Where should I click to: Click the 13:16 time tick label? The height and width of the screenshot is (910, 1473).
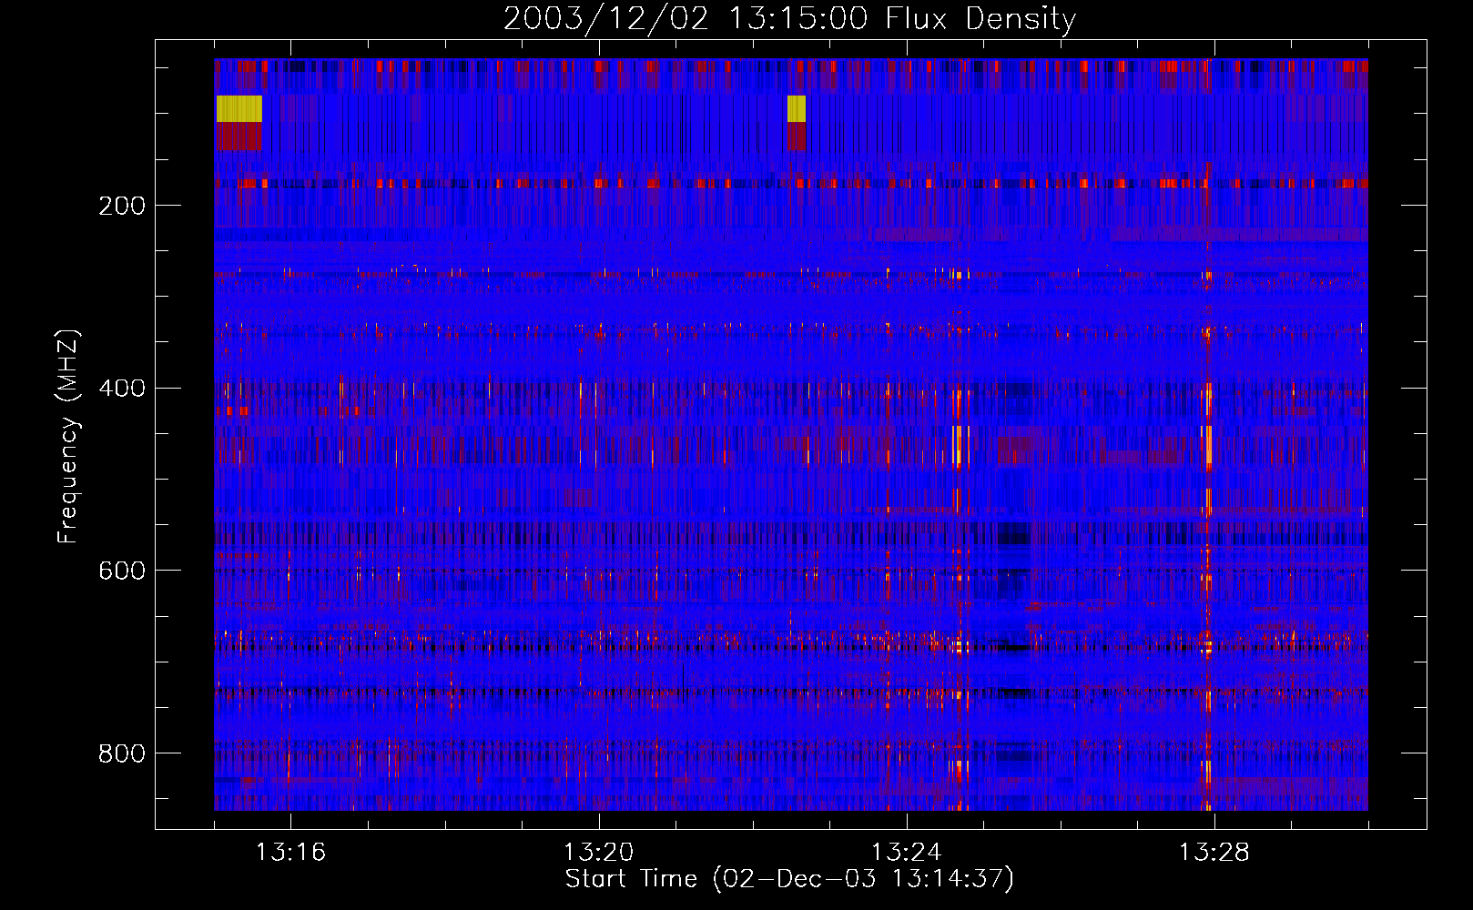pyautogui.click(x=290, y=853)
